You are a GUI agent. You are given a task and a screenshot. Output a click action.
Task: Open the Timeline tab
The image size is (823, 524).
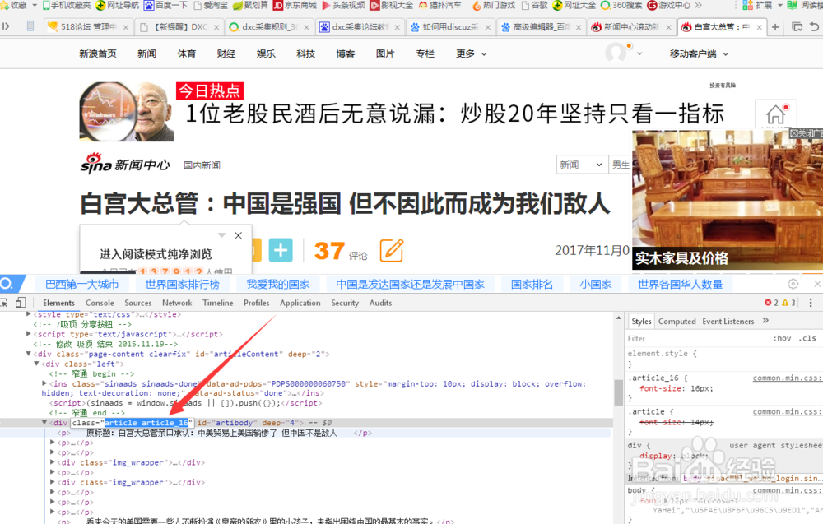218,303
